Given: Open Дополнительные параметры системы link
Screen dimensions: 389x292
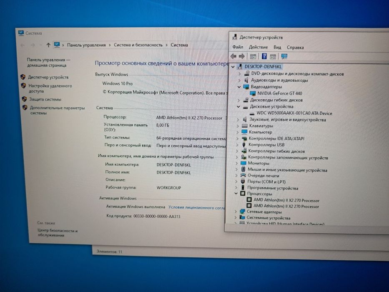Looking at the screenshot, I should pos(57,110).
